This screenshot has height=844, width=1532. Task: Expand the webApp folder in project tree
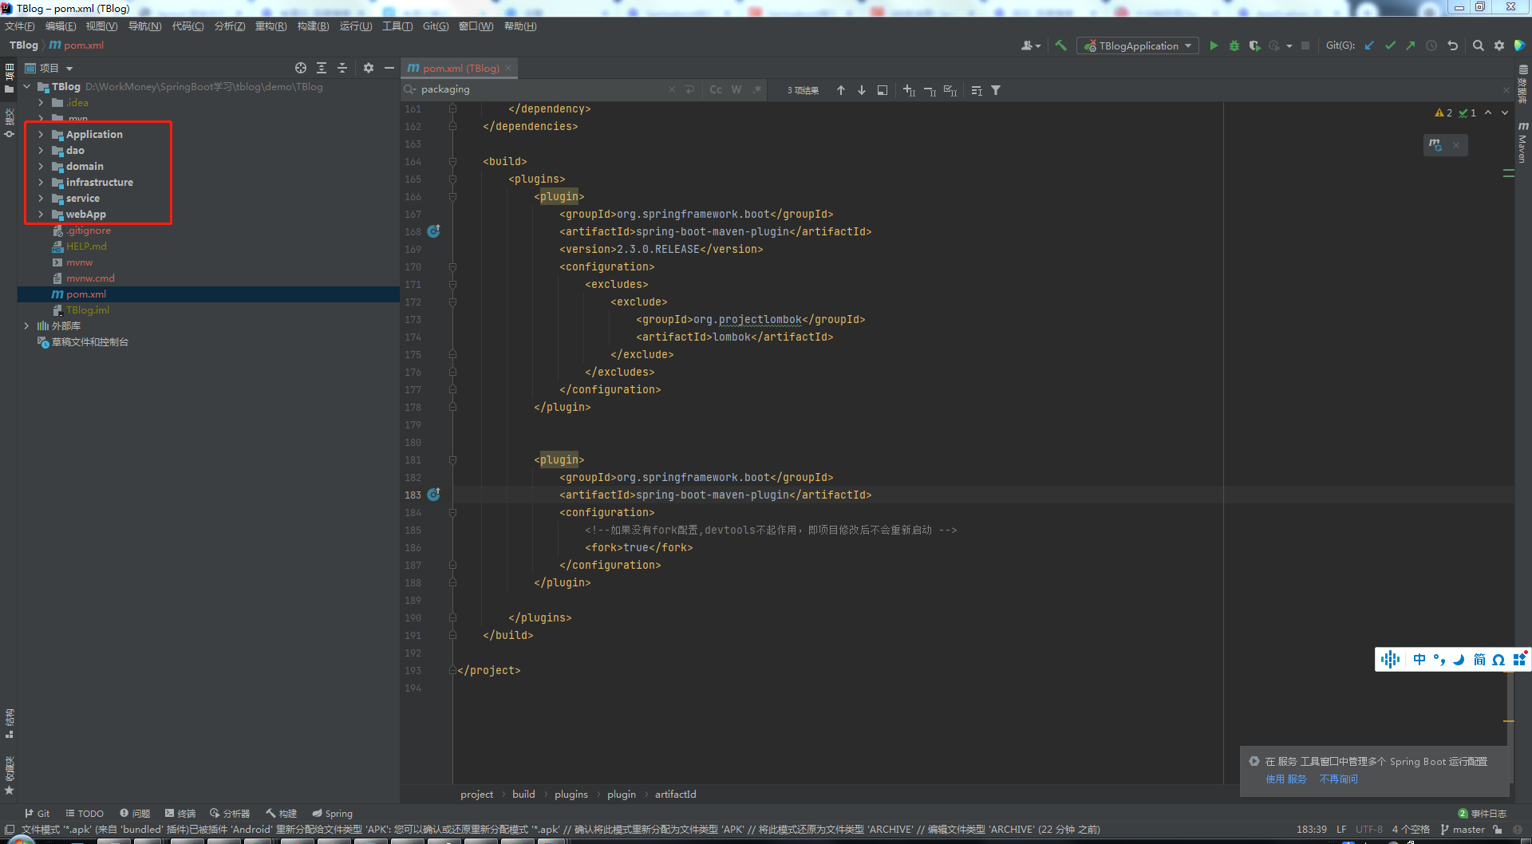(x=41, y=215)
